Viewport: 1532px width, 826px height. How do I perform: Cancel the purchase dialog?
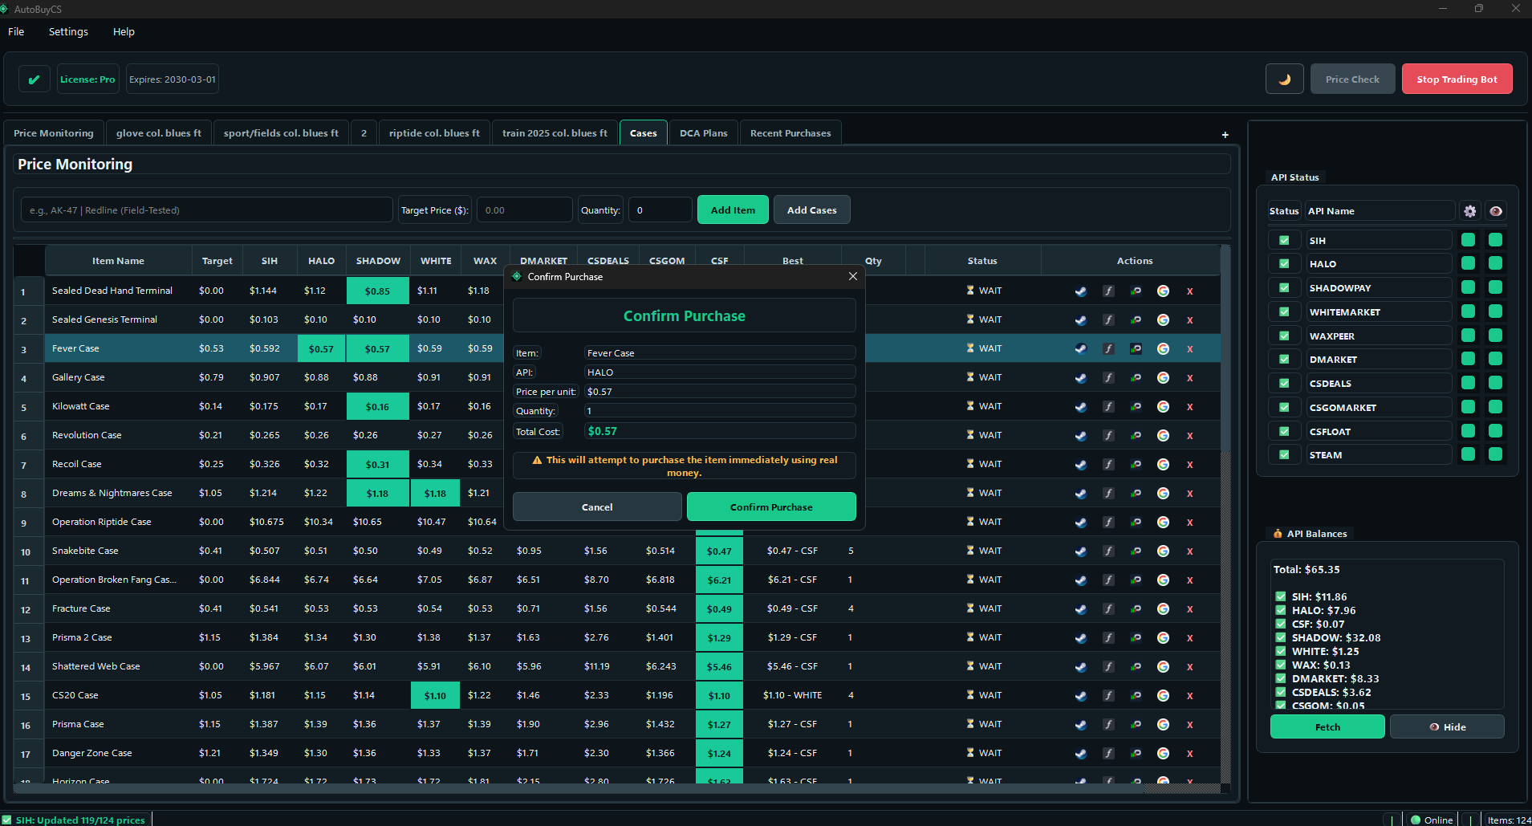point(597,507)
